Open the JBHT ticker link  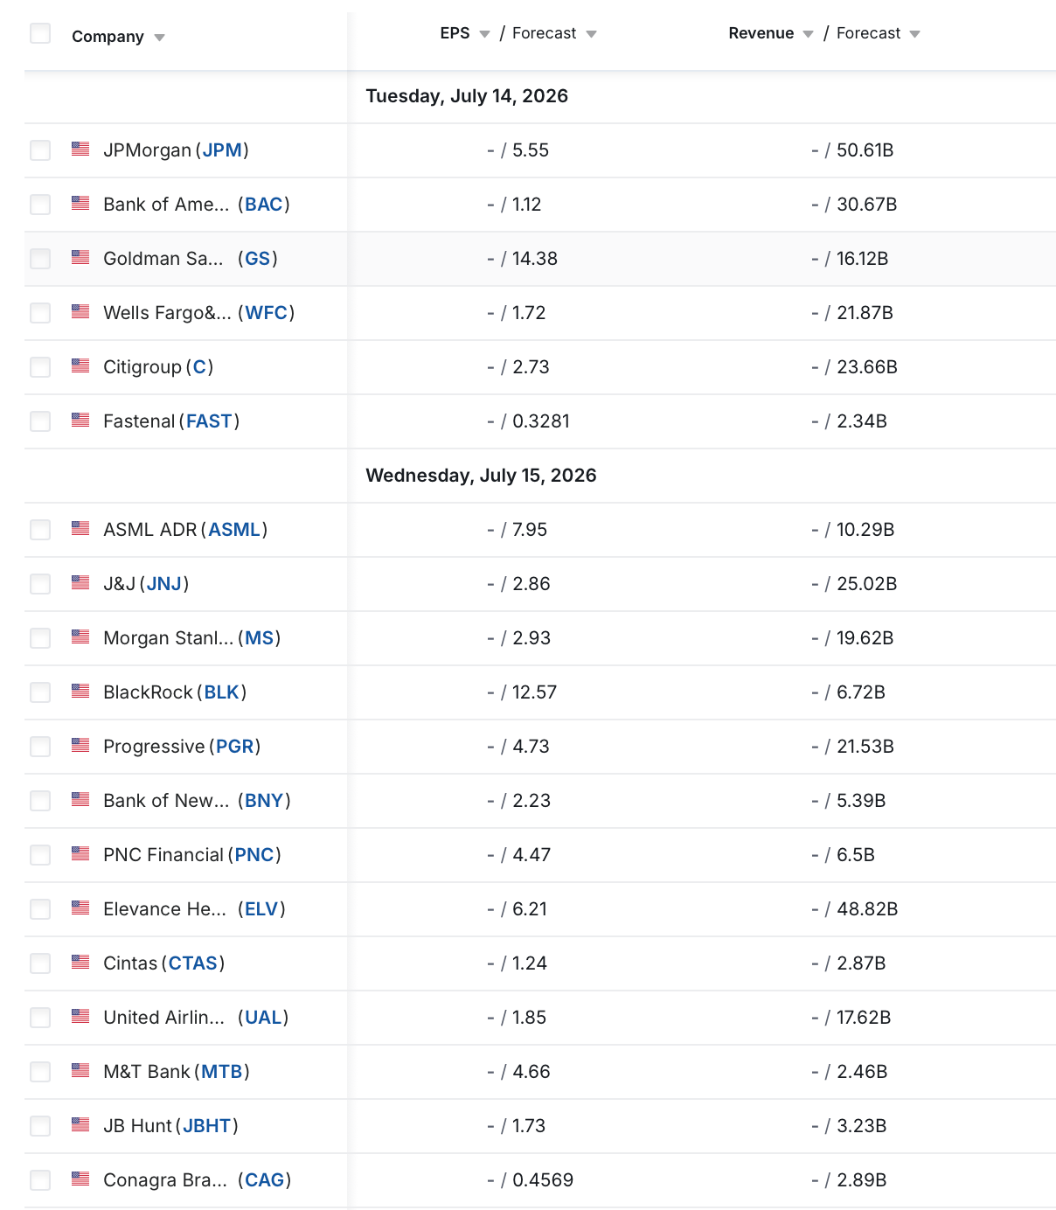[207, 1126]
